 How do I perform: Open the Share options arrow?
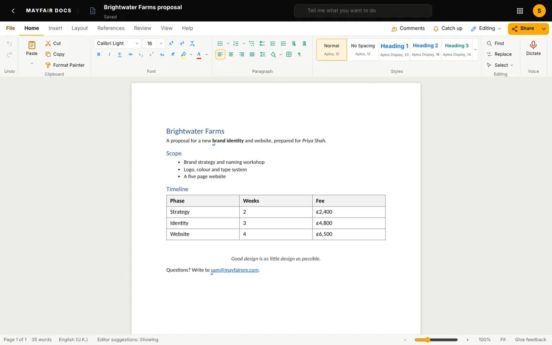pos(544,29)
